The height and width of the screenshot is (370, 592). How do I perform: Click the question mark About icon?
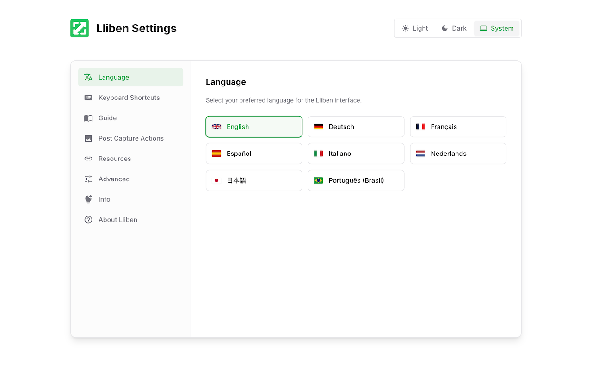click(88, 220)
